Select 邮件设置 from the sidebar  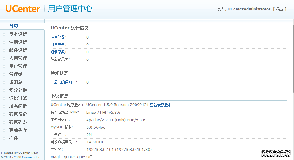pos(18,50)
